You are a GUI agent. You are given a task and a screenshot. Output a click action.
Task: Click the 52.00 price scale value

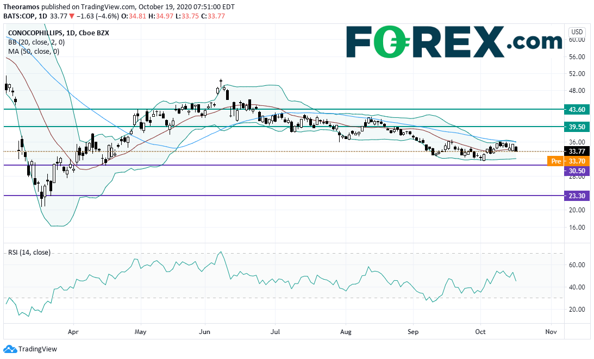577,74
